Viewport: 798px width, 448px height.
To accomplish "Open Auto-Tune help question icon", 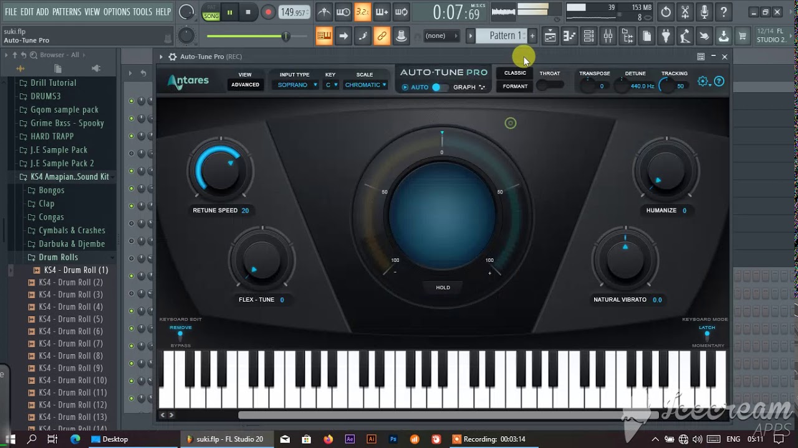I will [x=719, y=82].
